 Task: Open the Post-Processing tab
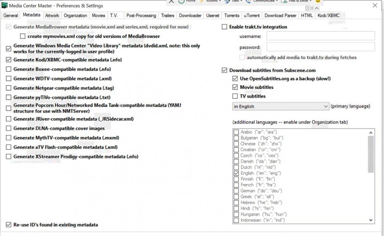141,15
